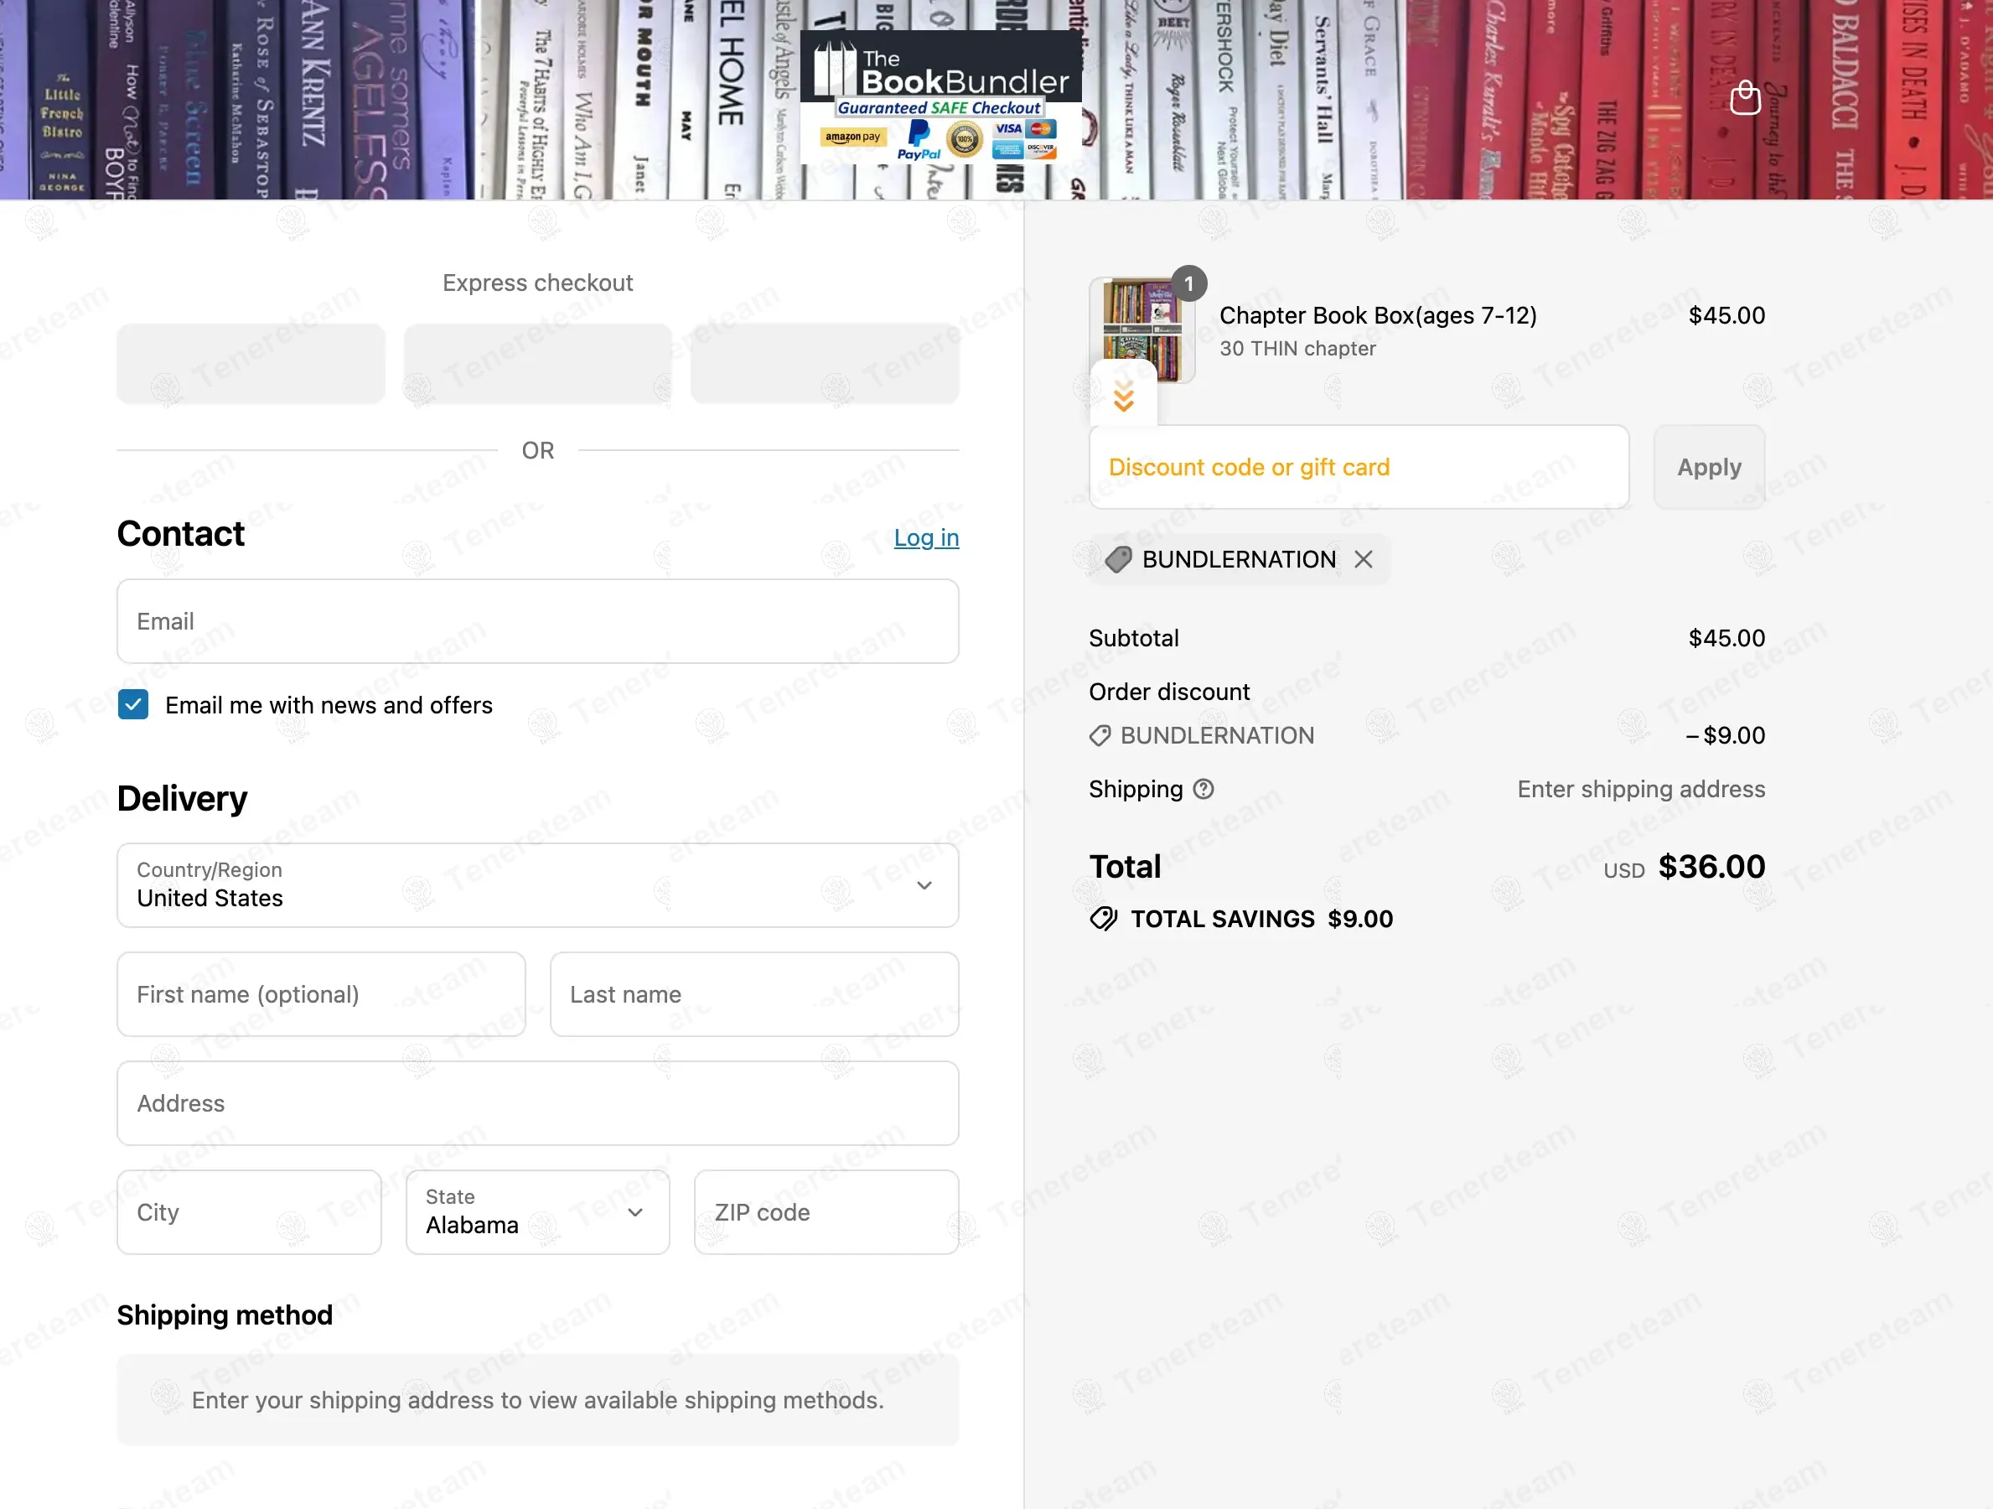
Task: Click the Last name field
Action: pyautogui.click(x=753, y=994)
